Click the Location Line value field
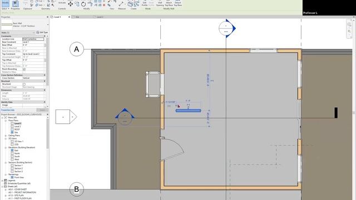 pyautogui.click(x=33, y=39)
